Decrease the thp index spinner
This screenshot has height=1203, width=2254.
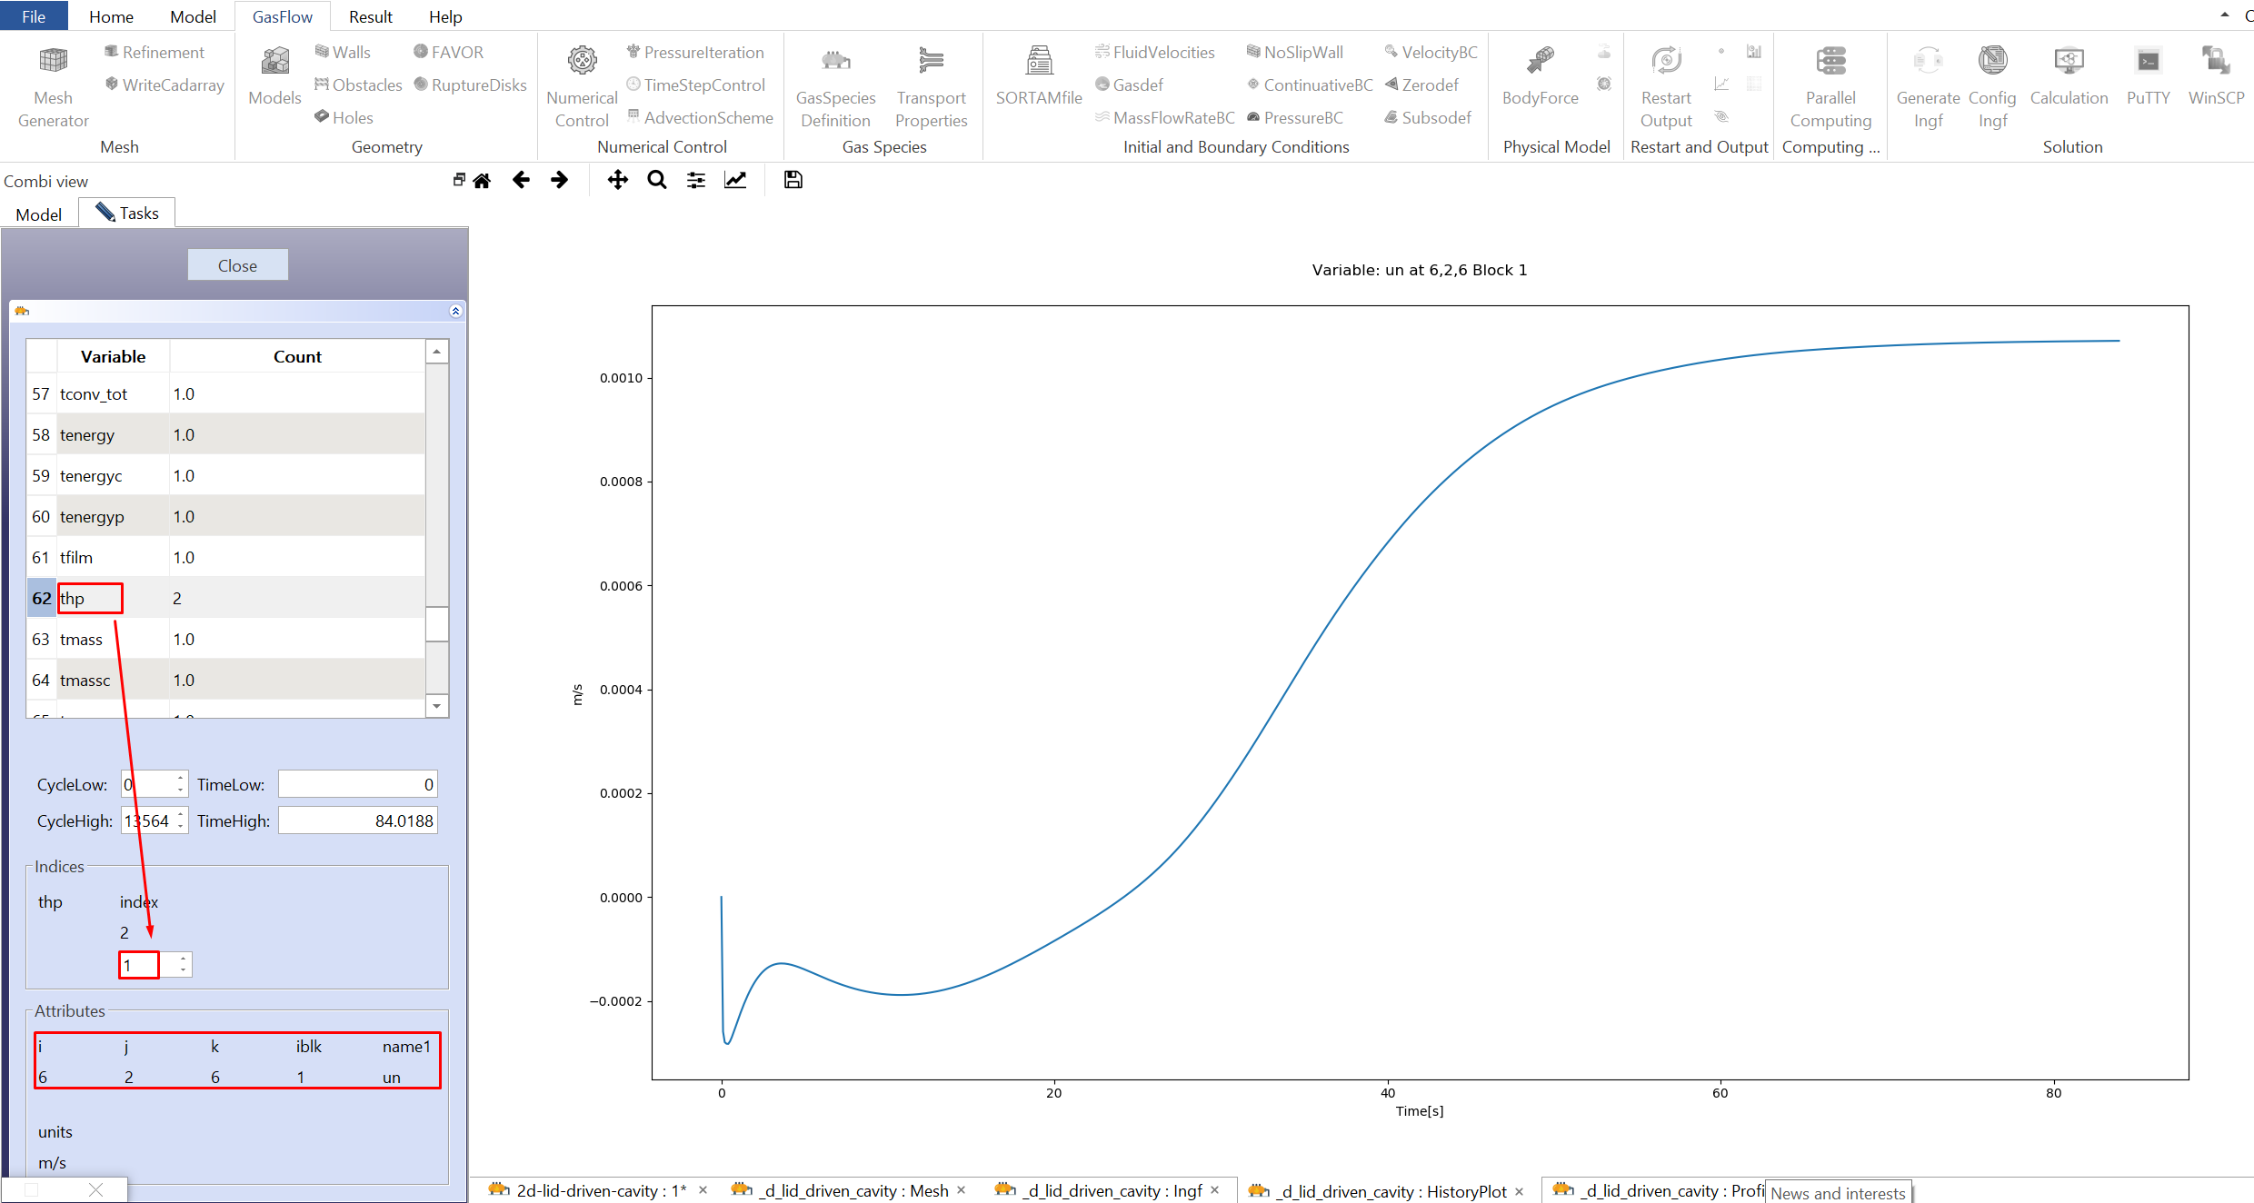coord(183,970)
